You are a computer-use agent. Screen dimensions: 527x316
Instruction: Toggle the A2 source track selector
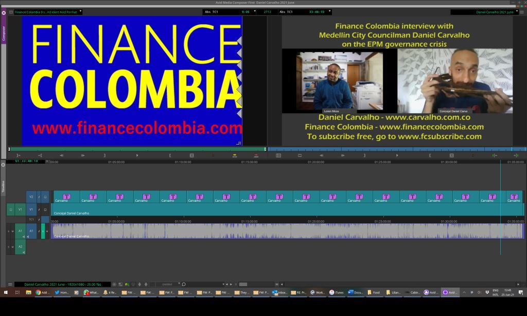pyautogui.click(x=20, y=247)
